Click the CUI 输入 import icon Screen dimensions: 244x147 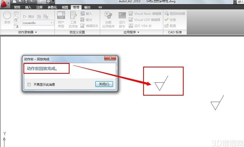click(82, 14)
